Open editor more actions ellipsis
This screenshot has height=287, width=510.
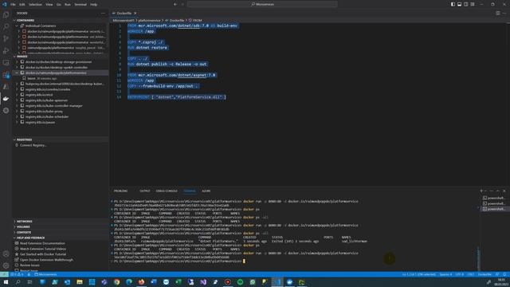tap(504, 13)
